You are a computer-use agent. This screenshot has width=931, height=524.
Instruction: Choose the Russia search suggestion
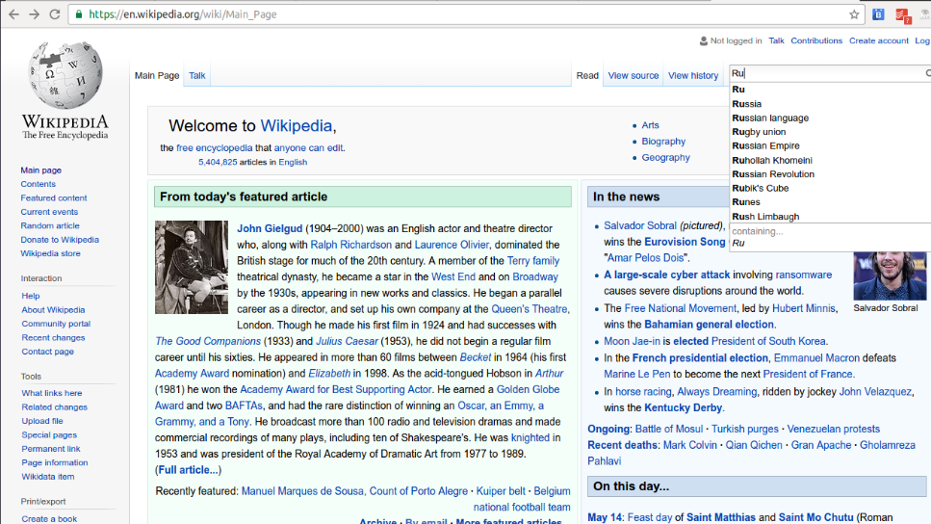tap(830, 104)
